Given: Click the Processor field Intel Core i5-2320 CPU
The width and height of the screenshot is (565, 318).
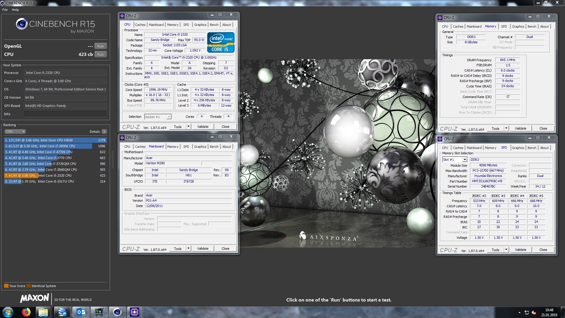Looking at the screenshot, I should pos(65,73).
